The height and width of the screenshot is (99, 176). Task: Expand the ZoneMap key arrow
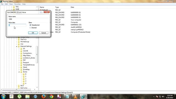(19, 70)
